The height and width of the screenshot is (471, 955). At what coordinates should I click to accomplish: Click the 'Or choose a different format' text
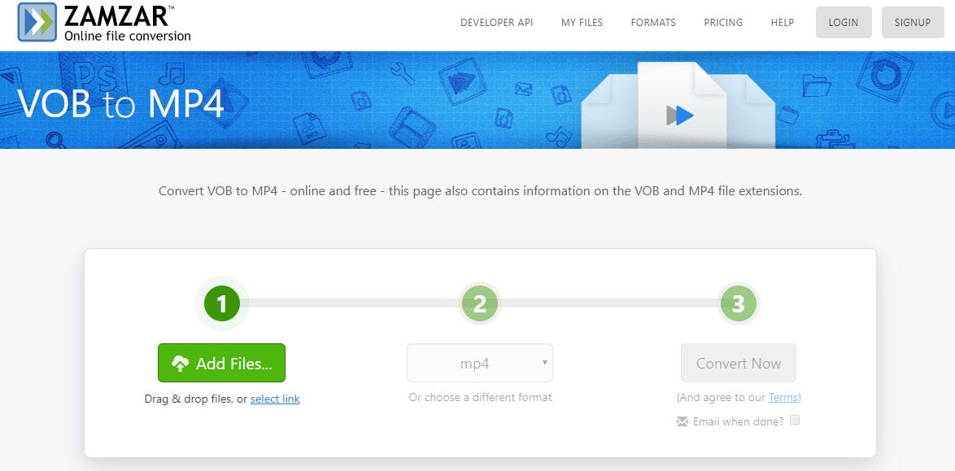pyautogui.click(x=480, y=397)
